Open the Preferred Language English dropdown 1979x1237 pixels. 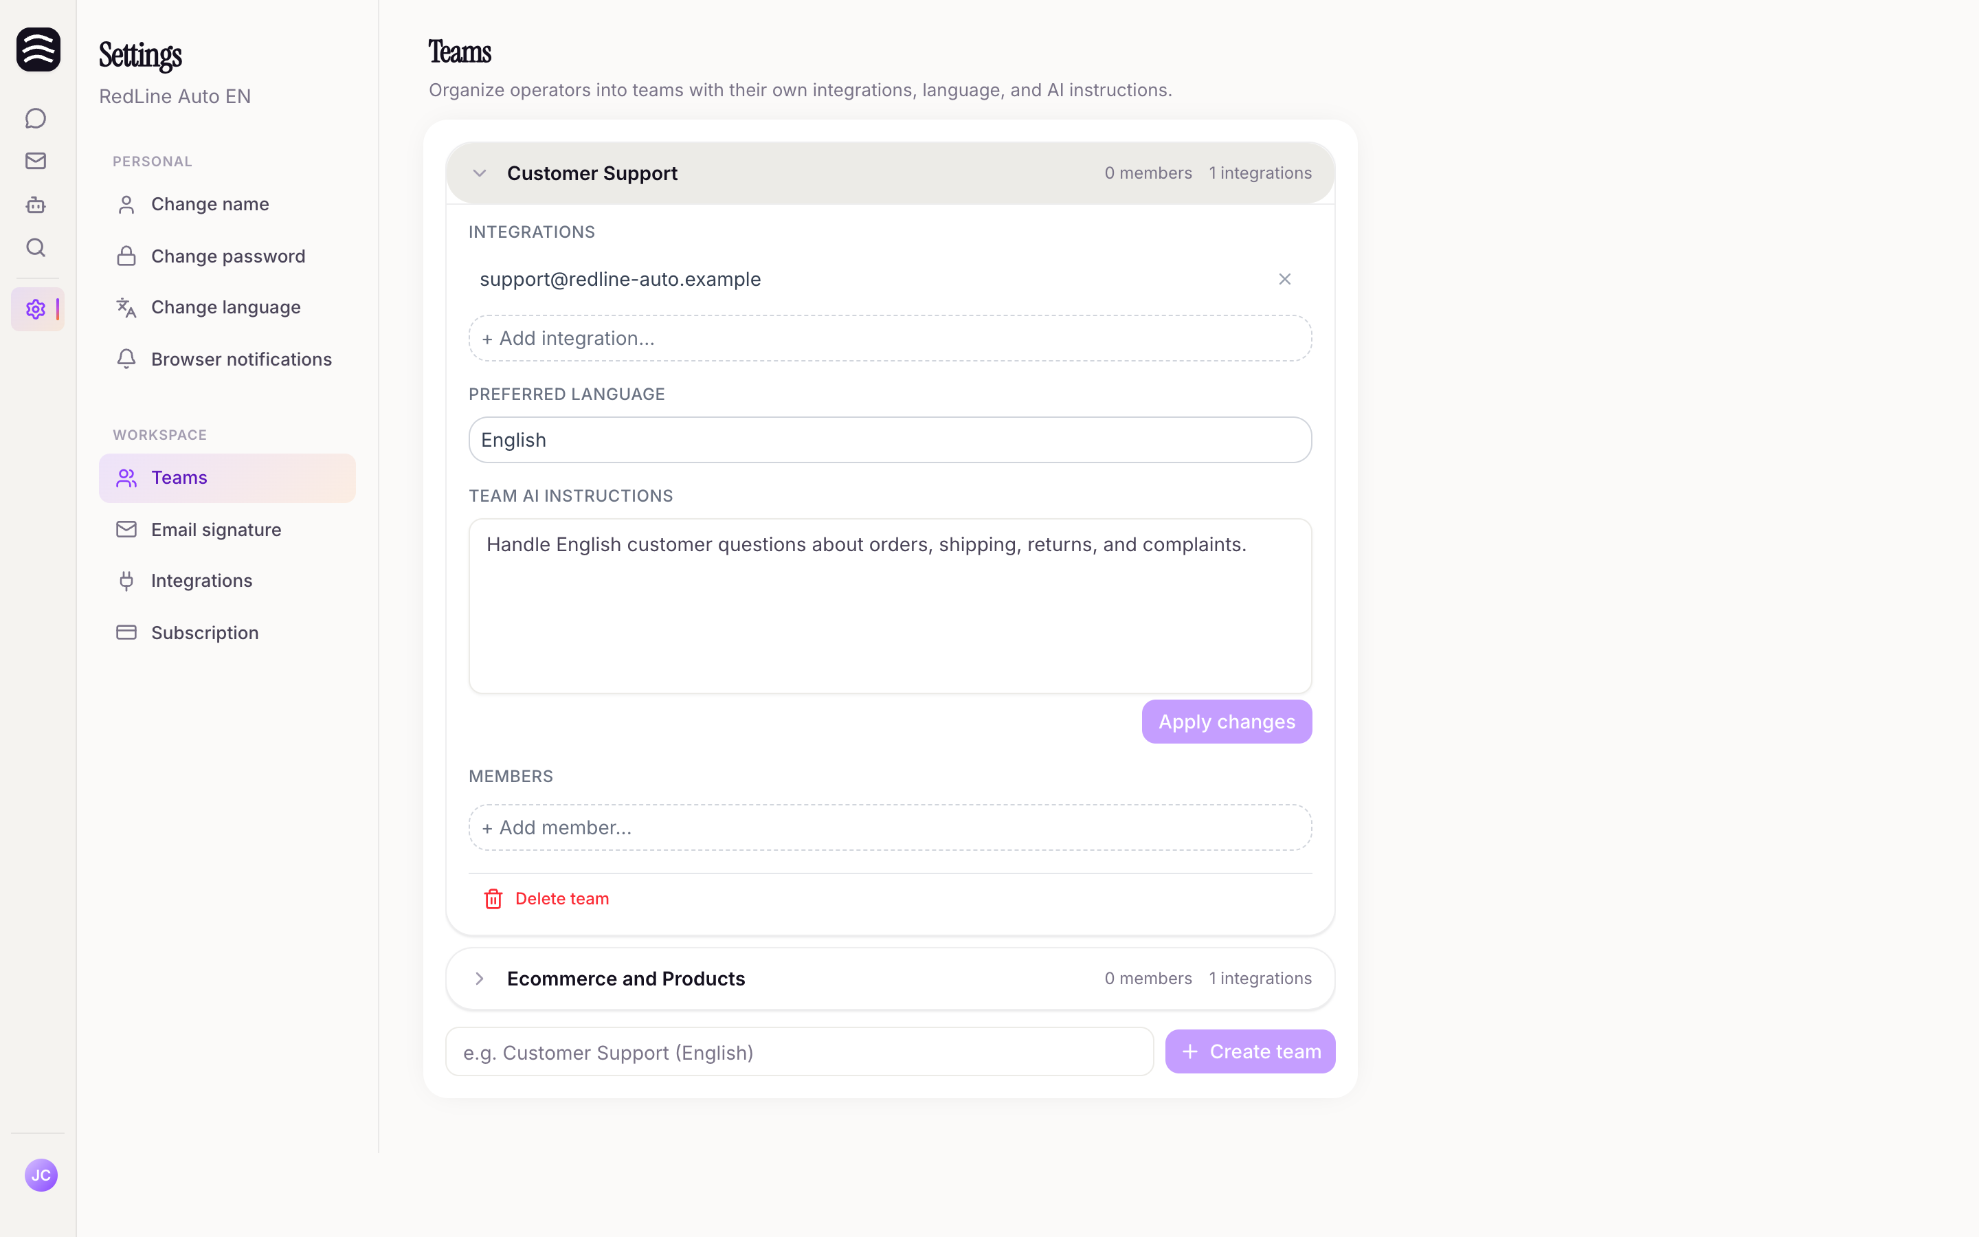coord(890,440)
